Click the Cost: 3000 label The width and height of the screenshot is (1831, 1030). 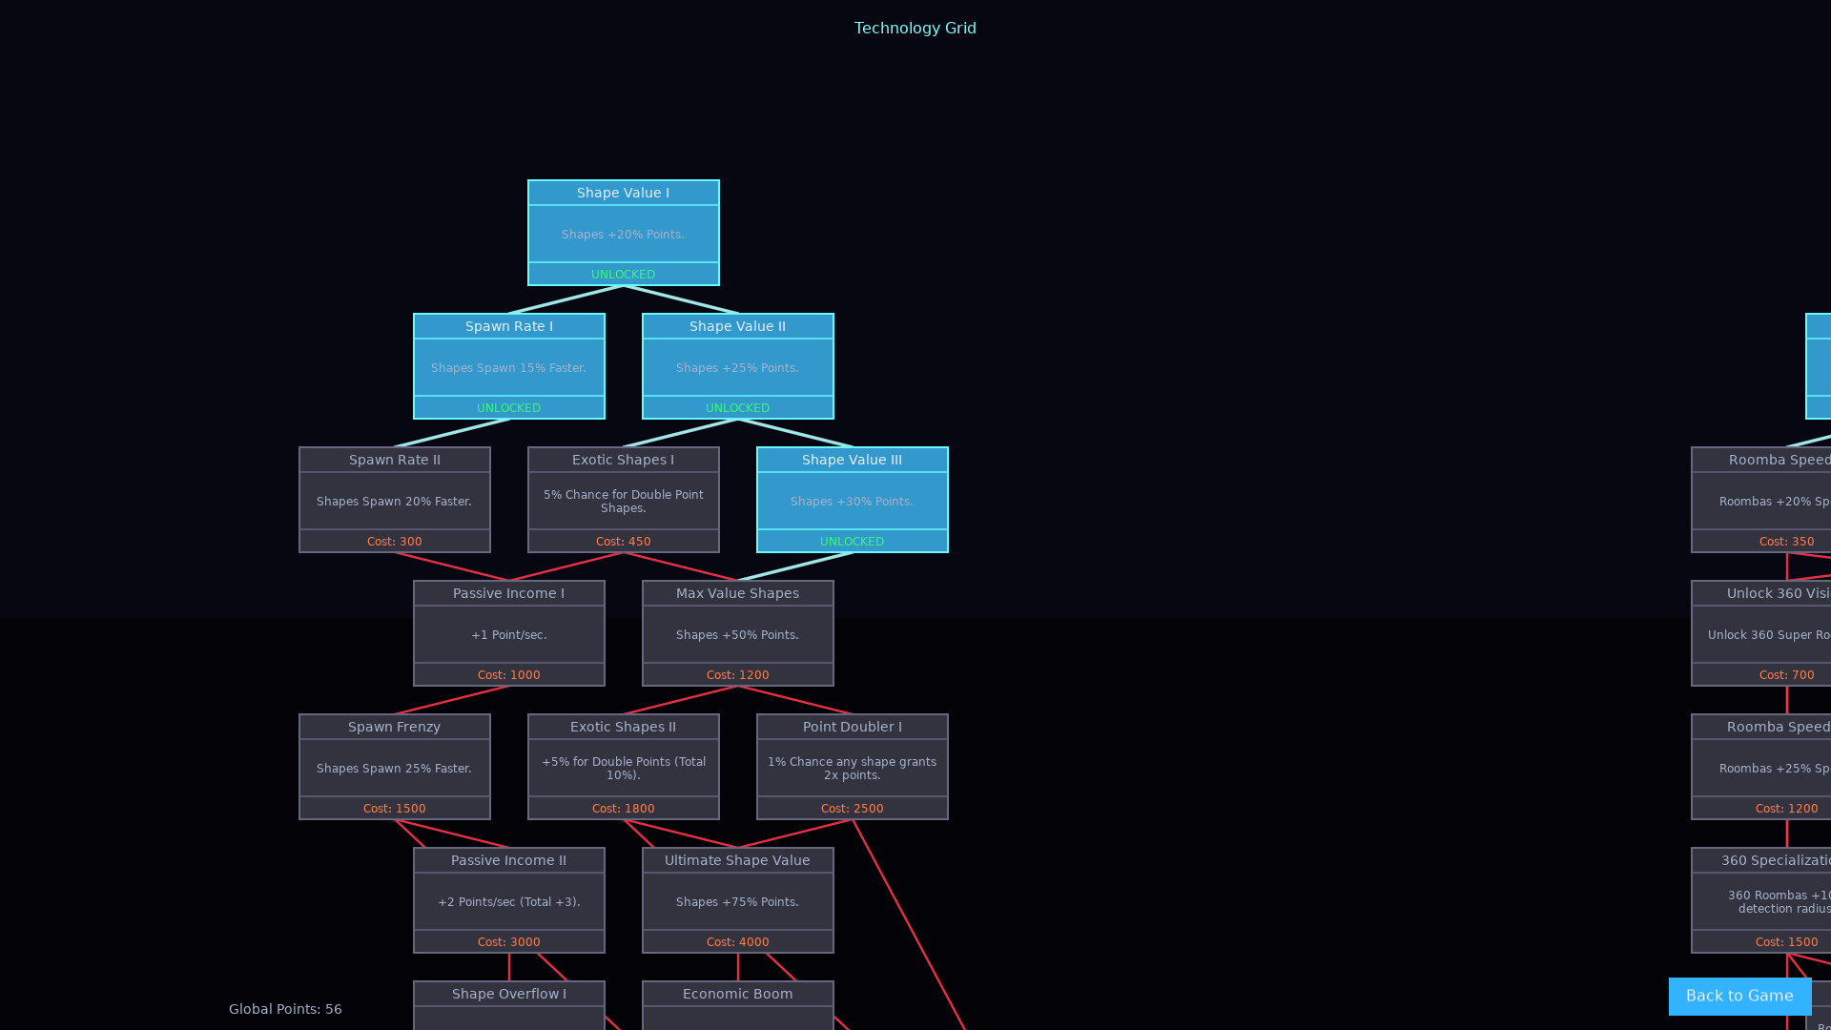point(509,942)
